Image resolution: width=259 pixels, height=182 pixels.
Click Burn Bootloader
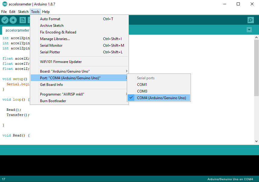53,101
